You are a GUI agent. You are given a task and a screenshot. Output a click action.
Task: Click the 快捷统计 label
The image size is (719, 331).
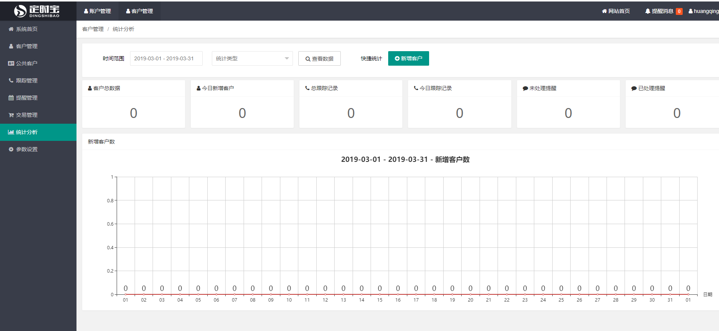coord(371,58)
